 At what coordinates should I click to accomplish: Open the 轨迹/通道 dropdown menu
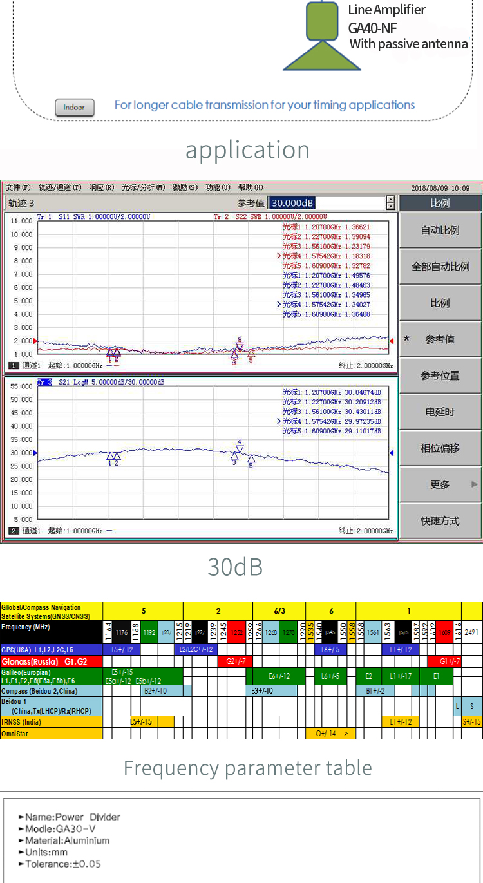(x=60, y=187)
